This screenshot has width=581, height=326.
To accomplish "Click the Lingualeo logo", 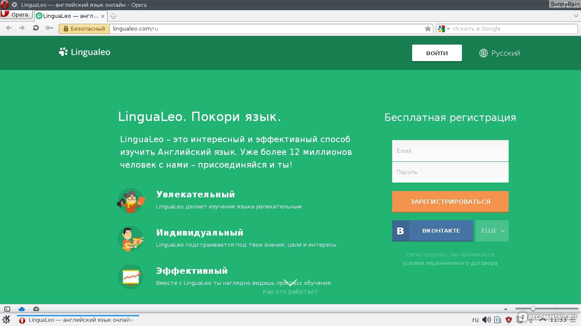I will [85, 52].
